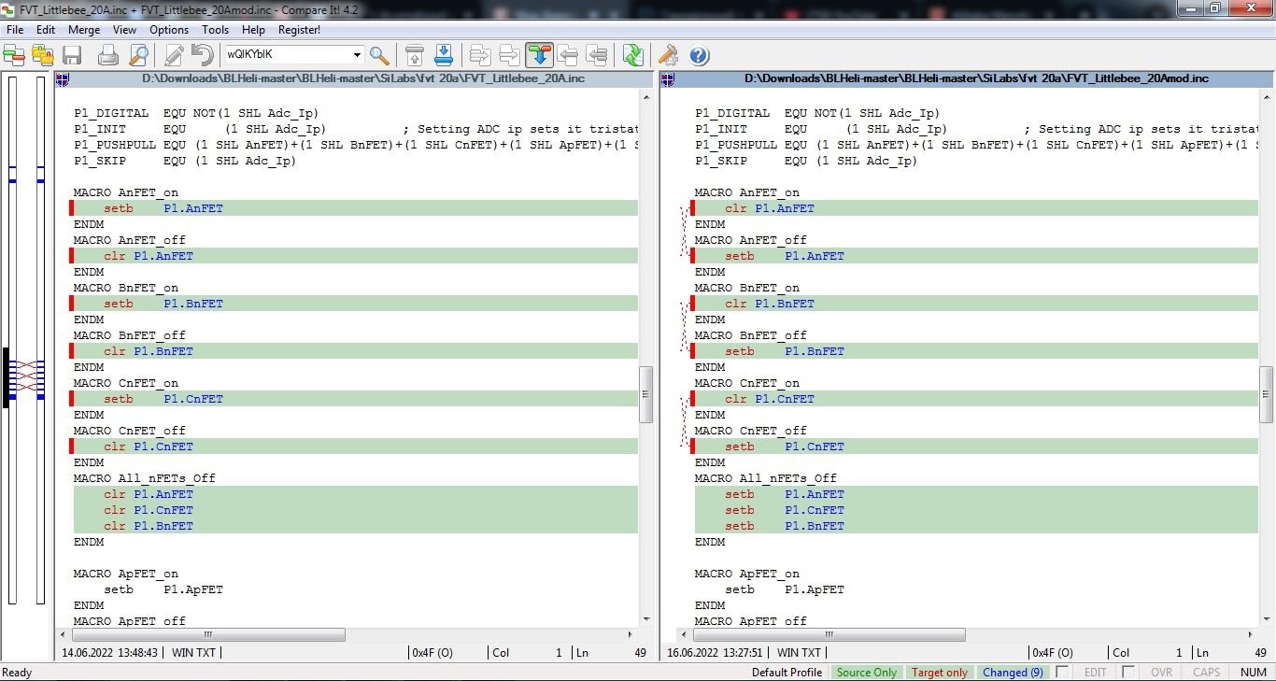Click the Find magnifier next to search box
The width and height of the screenshot is (1276, 681).
(x=379, y=55)
